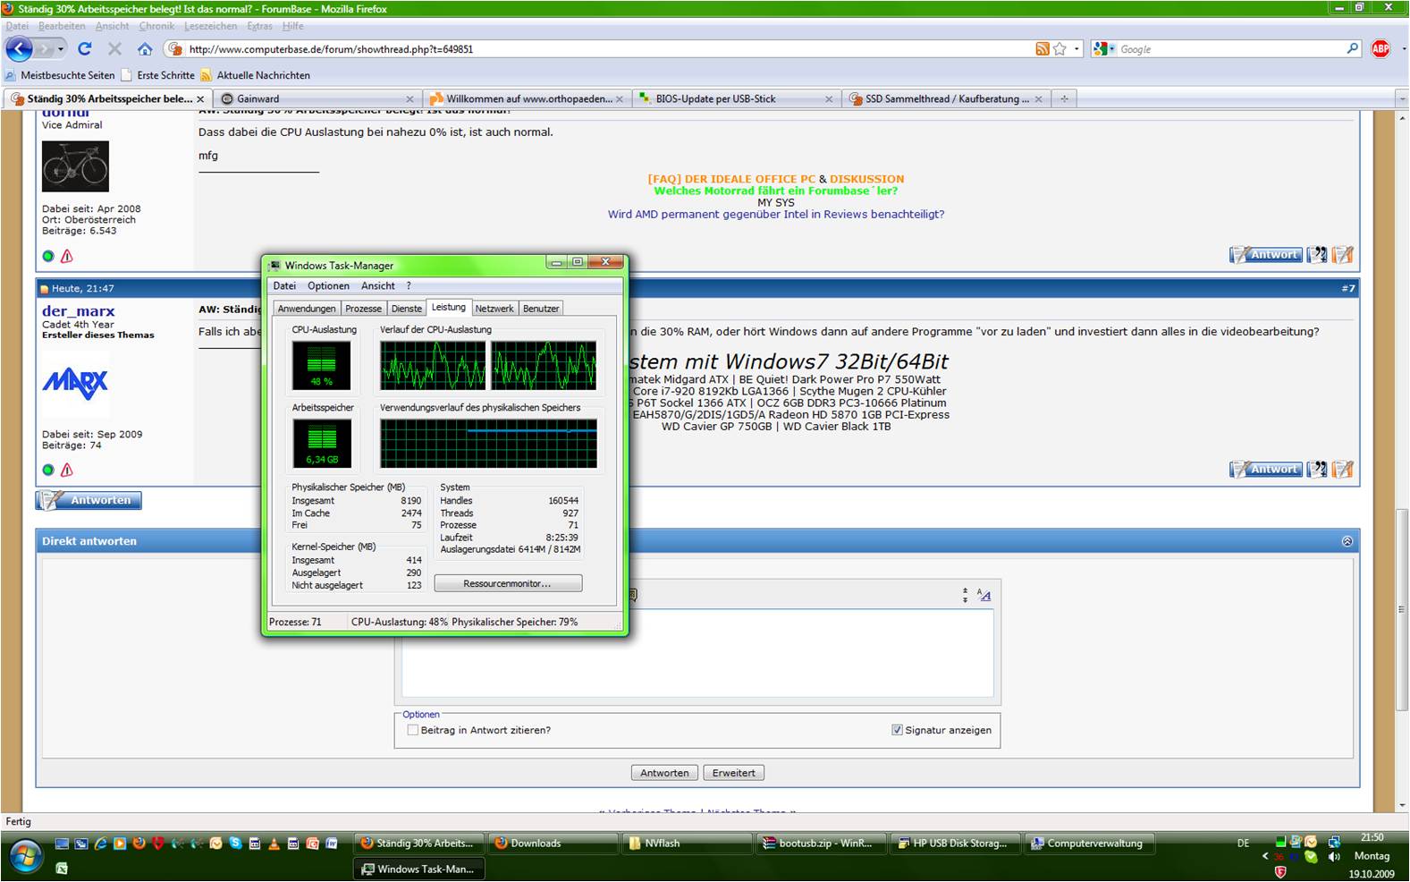Launch VLC cone icon in quick launch
The height and width of the screenshot is (882, 1410).
point(274,843)
